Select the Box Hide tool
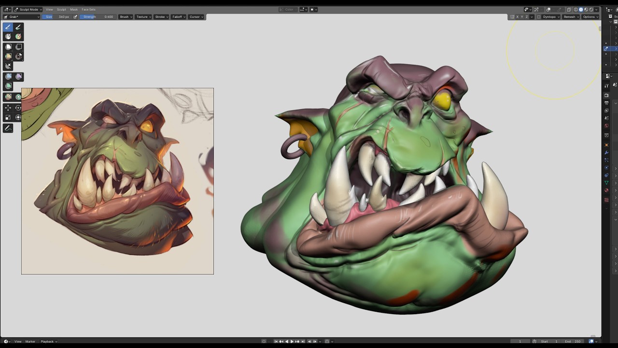618x348 pixels. coord(18,47)
